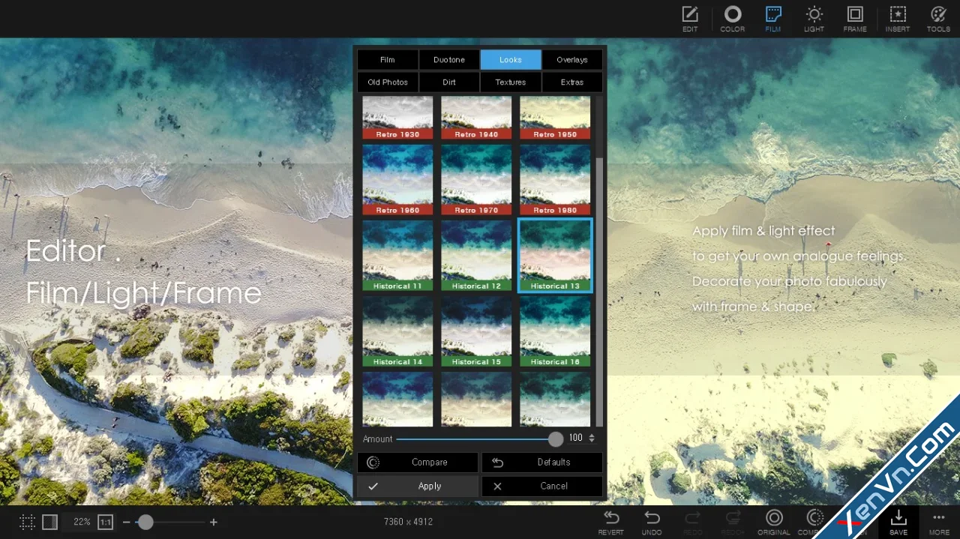Open the Old Photos tab
The image size is (960, 539).
coord(388,82)
